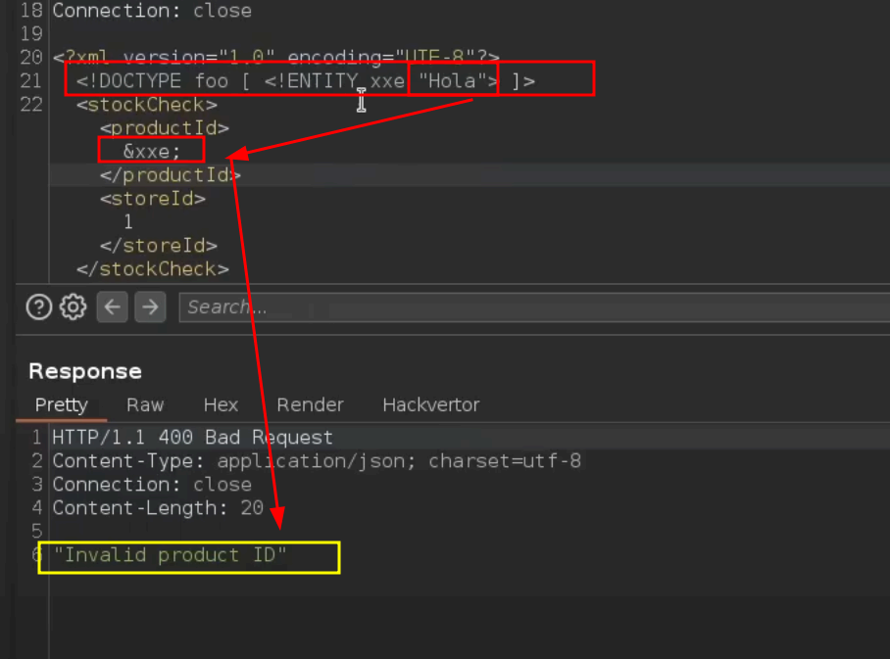Click the &xxe; entity reference

pyautogui.click(x=152, y=152)
